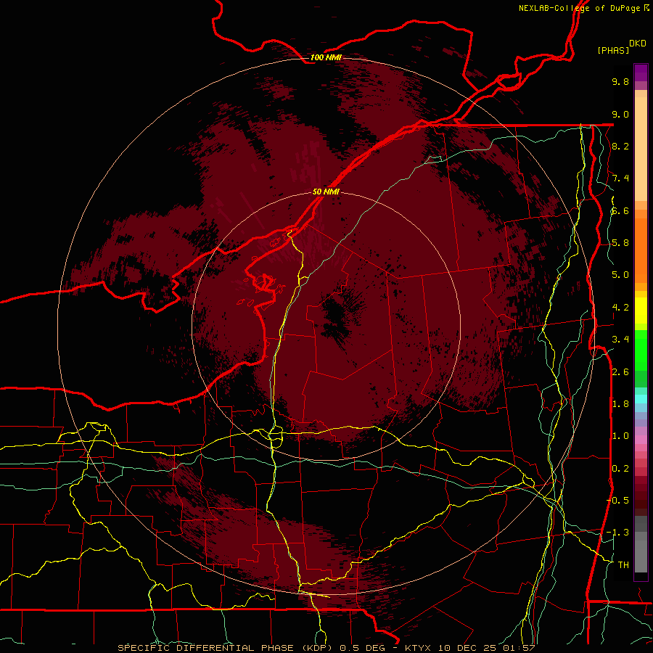653x653 pixels.
Task: Click the SPECIFIC DIFFERENTIAL PHASE (KDP) title text
Action: coord(226,648)
